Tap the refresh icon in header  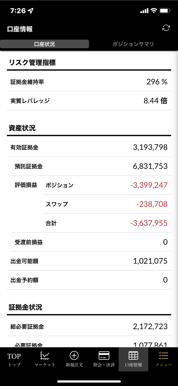(166, 28)
